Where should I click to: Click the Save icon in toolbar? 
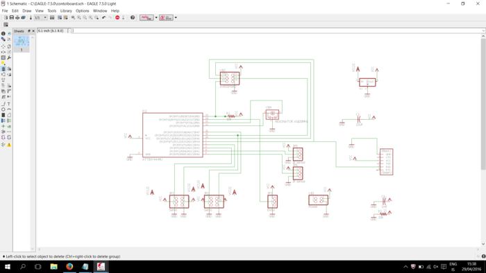coord(12,17)
